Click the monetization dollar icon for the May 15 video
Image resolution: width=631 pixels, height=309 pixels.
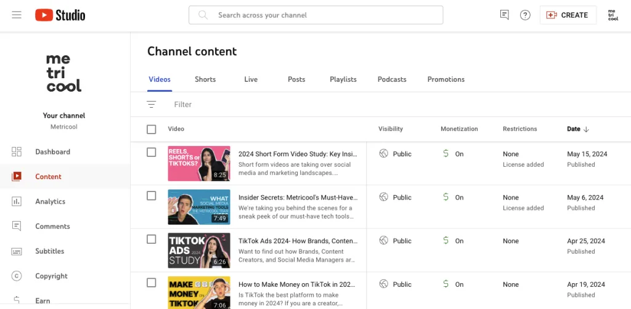tap(446, 153)
